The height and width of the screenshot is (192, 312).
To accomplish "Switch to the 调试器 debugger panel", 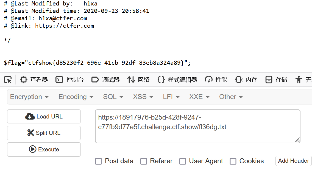I will coord(105,80).
